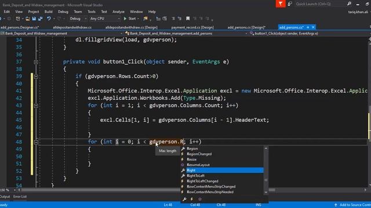Click the IntelliSense list scrollbar down arrow
371x208 pixels.
click(x=266, y=192)
